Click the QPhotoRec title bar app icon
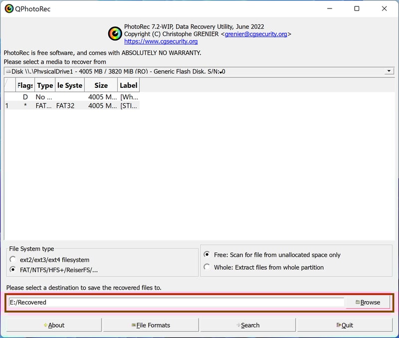 pyautogui.click(x=8, y=8)
